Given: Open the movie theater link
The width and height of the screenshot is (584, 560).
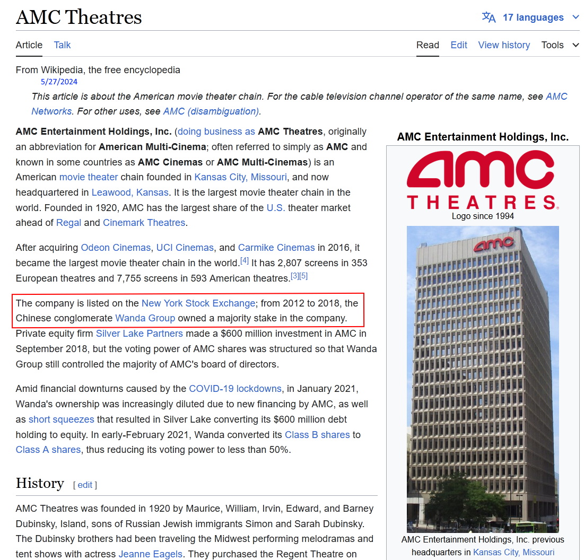Looking at the screenshot, I should [x=89, y=177].
